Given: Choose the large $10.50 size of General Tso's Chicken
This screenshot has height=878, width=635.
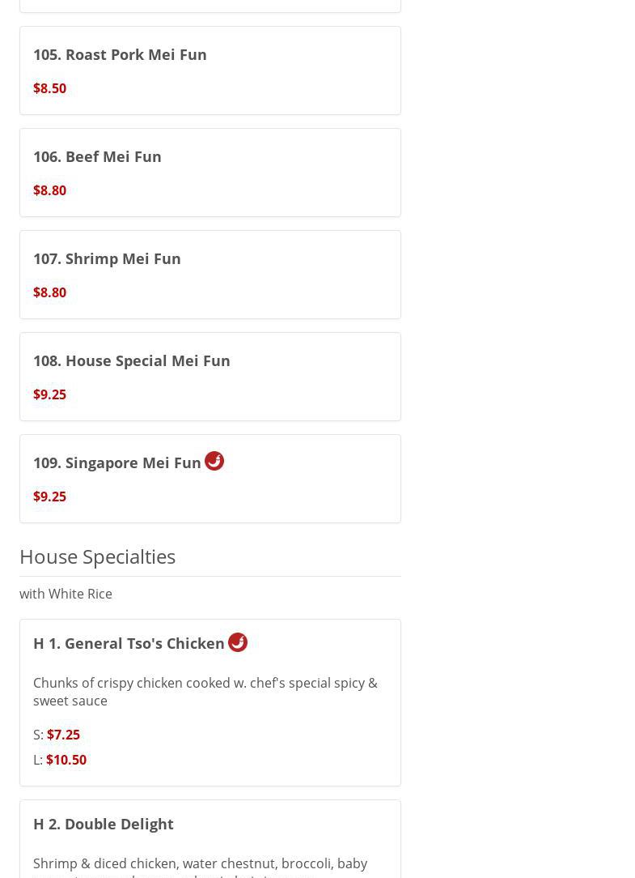Looking at the screenshot, I should 66,760.
